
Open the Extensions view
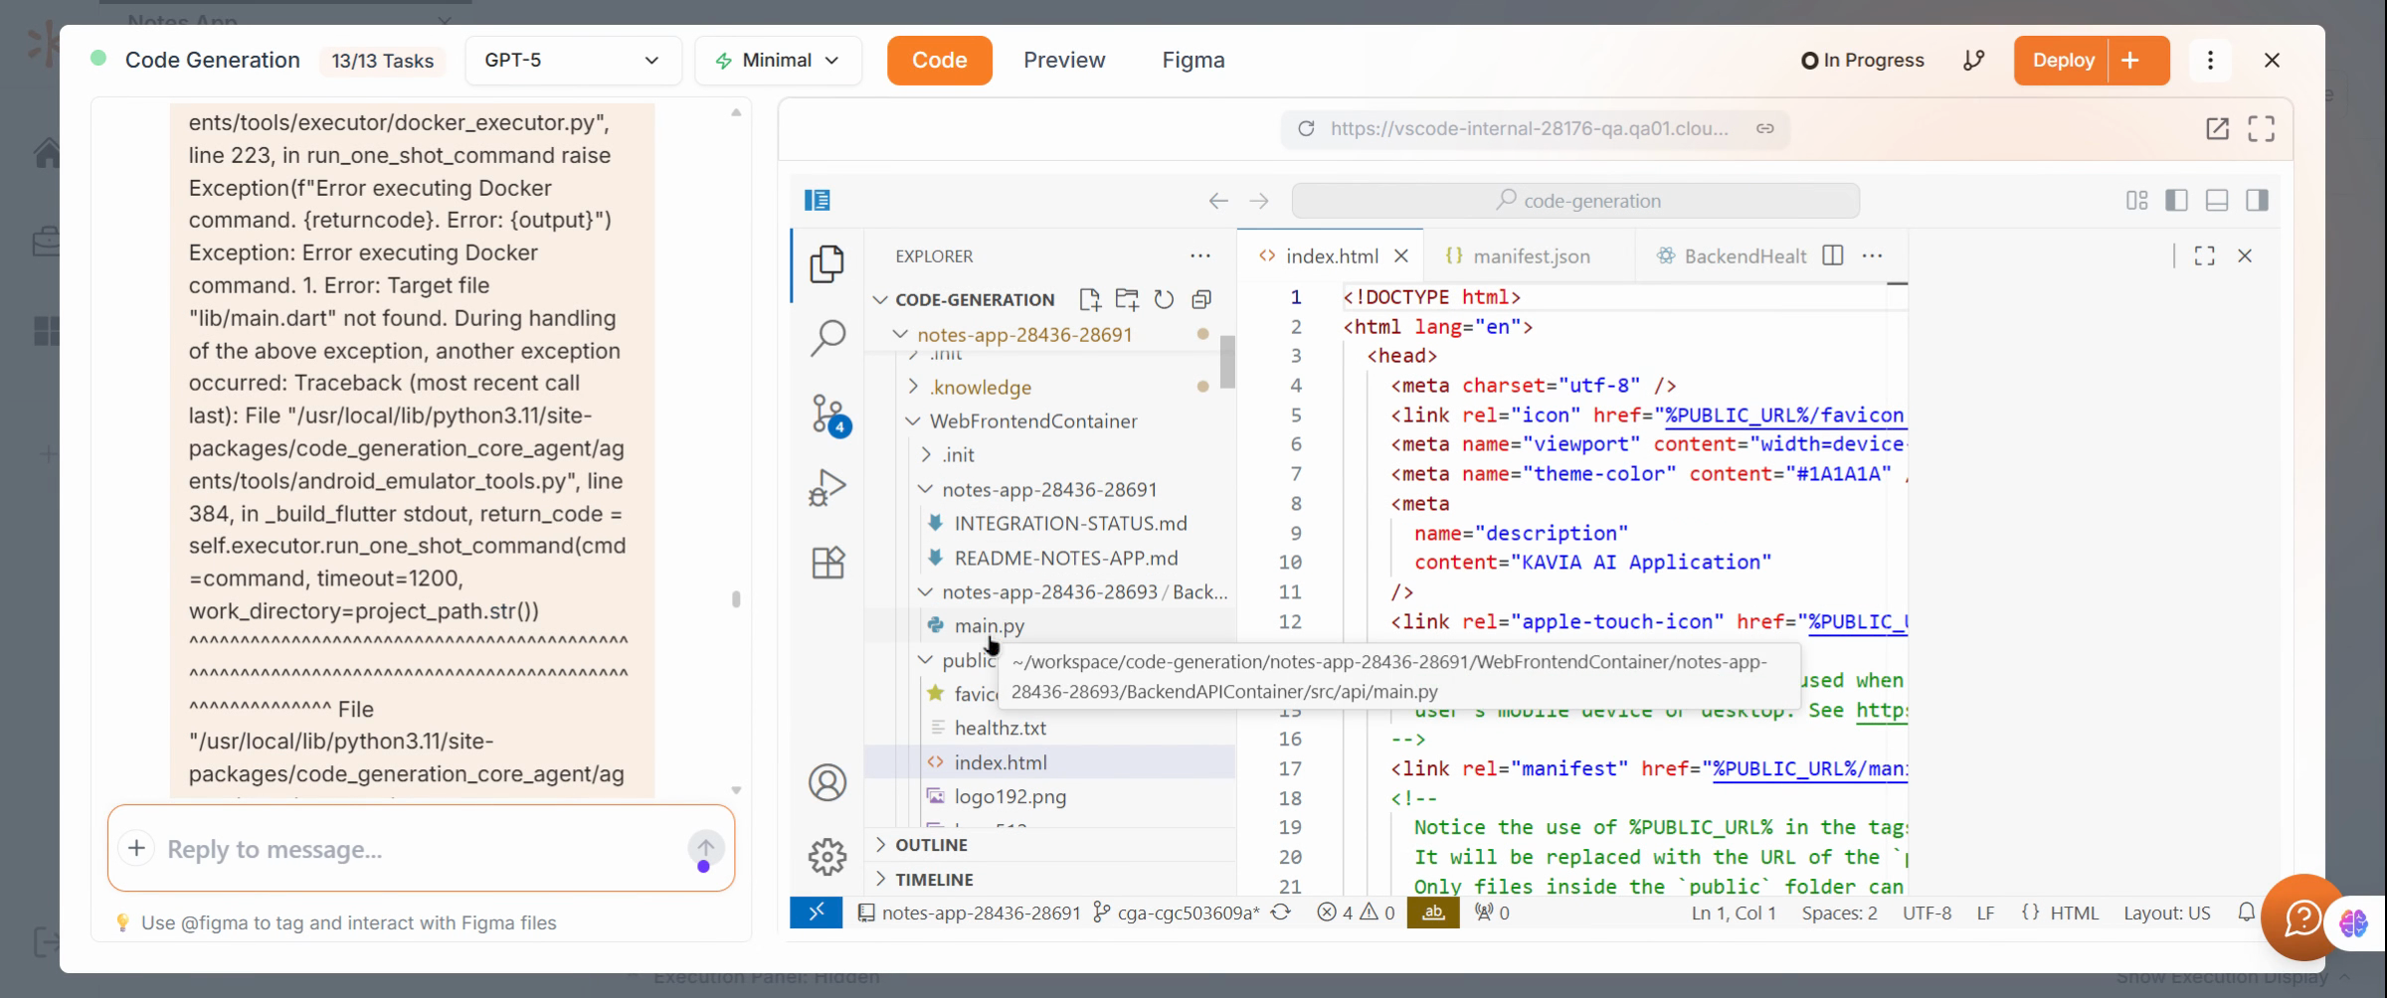826,563
